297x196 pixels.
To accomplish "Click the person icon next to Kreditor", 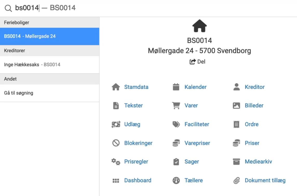I will point(236,87).
